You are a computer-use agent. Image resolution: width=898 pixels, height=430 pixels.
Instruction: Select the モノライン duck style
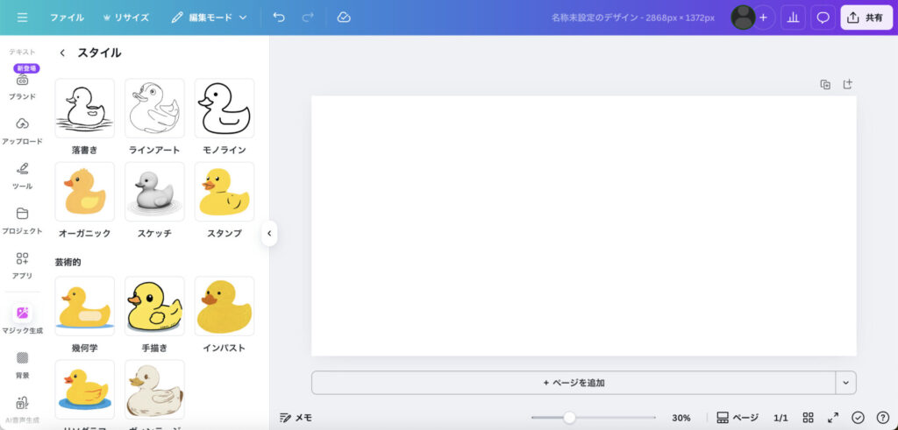click(x=224, y=108)
